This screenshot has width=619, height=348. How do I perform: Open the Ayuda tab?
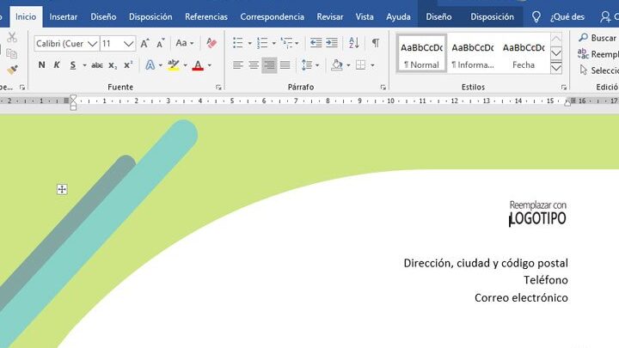click(398, 16)
